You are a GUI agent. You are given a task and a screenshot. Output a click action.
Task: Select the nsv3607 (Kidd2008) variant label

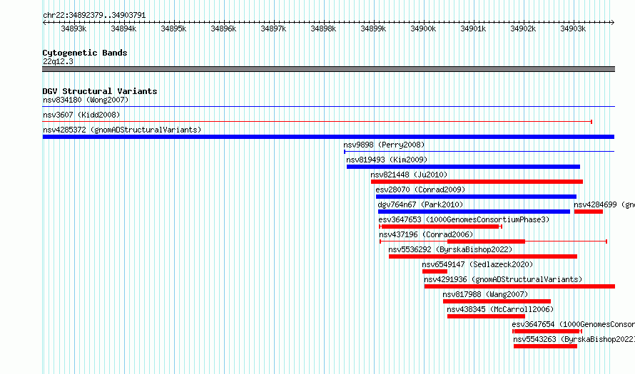(x=81, y=115)
